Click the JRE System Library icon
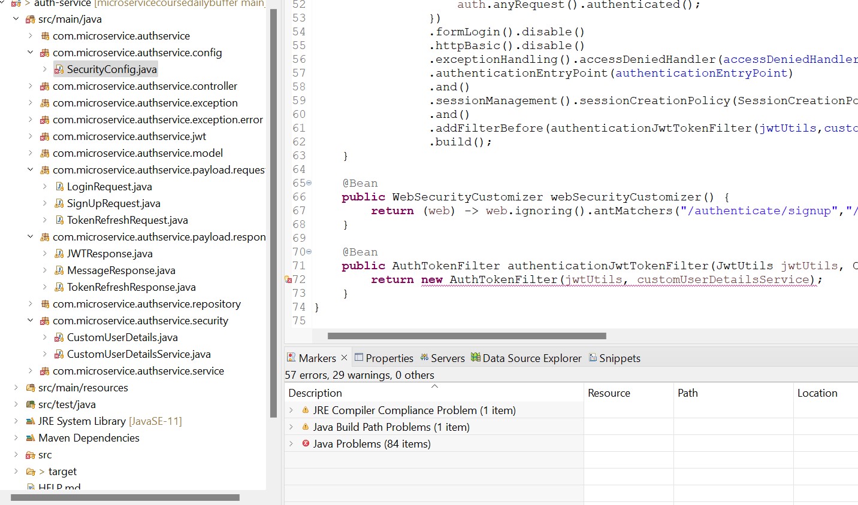 click(31, 421)
